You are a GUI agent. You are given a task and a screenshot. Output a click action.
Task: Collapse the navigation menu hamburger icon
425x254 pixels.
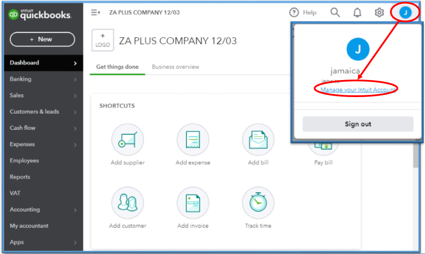coord(95,12)
